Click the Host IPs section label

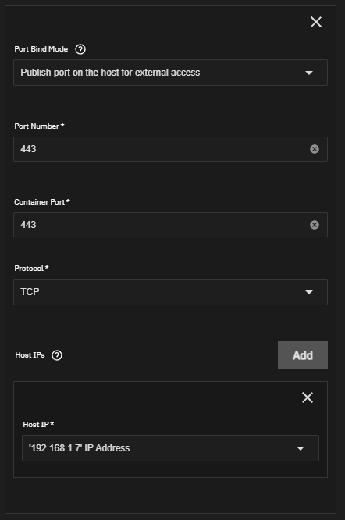(x=30, y=355)
